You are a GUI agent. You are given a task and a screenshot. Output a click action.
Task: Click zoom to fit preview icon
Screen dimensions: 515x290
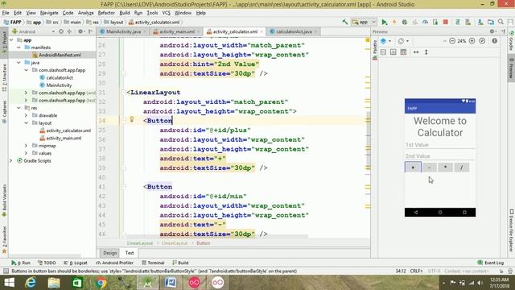pyautogui.click(x=482, y=41)
